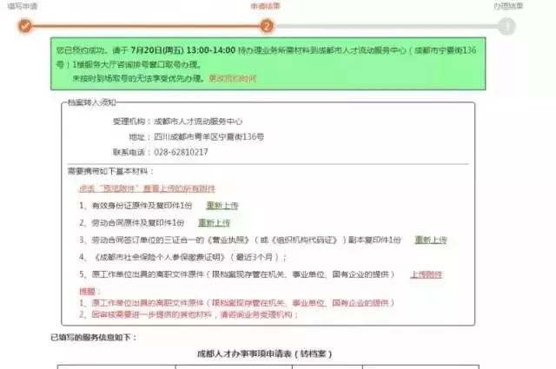
Task: Click the completed step one checkmark circle
Action: [x=25, y=26]
